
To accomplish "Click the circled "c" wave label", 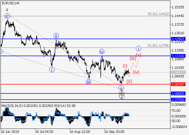I will click(8, 16).
